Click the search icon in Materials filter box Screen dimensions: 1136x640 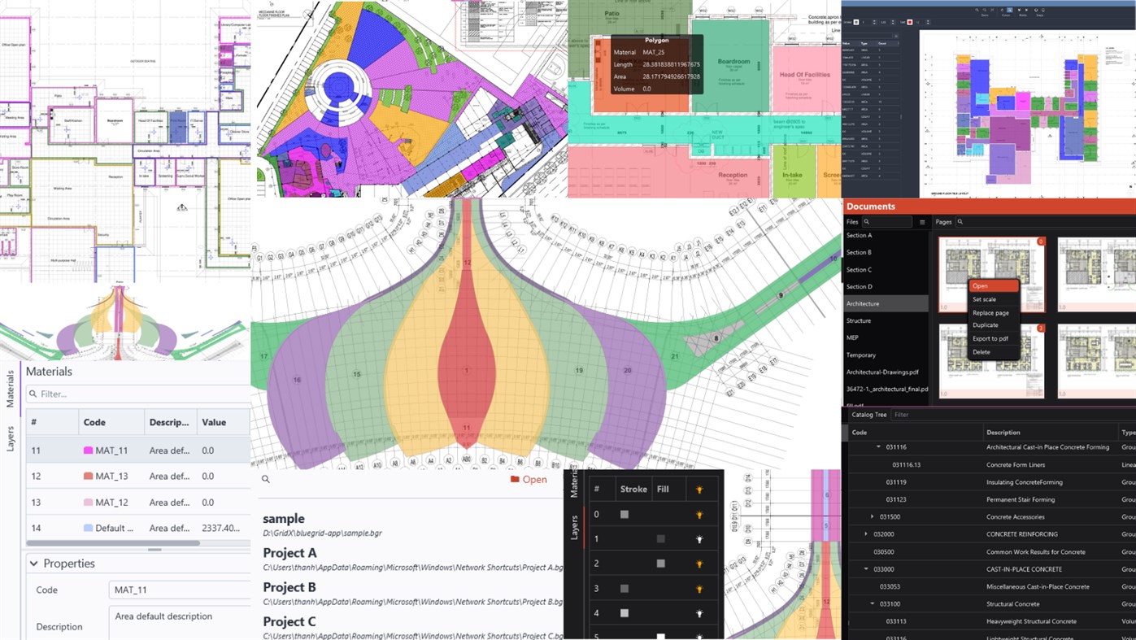pos(33,394)
